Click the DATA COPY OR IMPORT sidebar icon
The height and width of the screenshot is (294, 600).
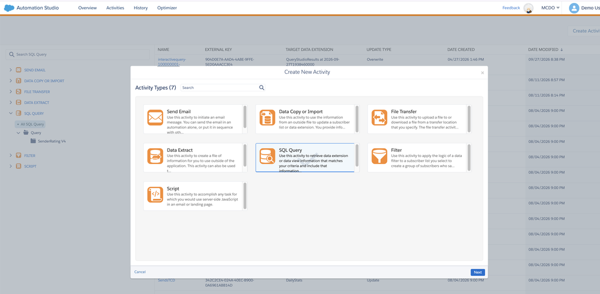[18, 81]
